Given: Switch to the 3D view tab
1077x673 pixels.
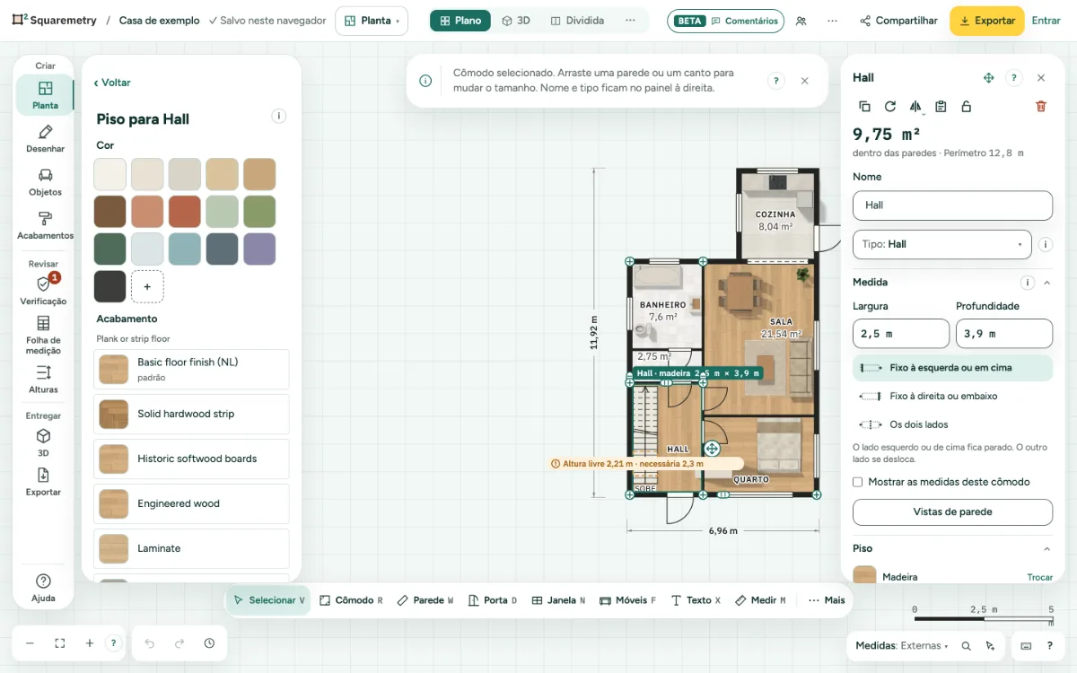Looking at the screenshot, I should [x=516, y=21].
